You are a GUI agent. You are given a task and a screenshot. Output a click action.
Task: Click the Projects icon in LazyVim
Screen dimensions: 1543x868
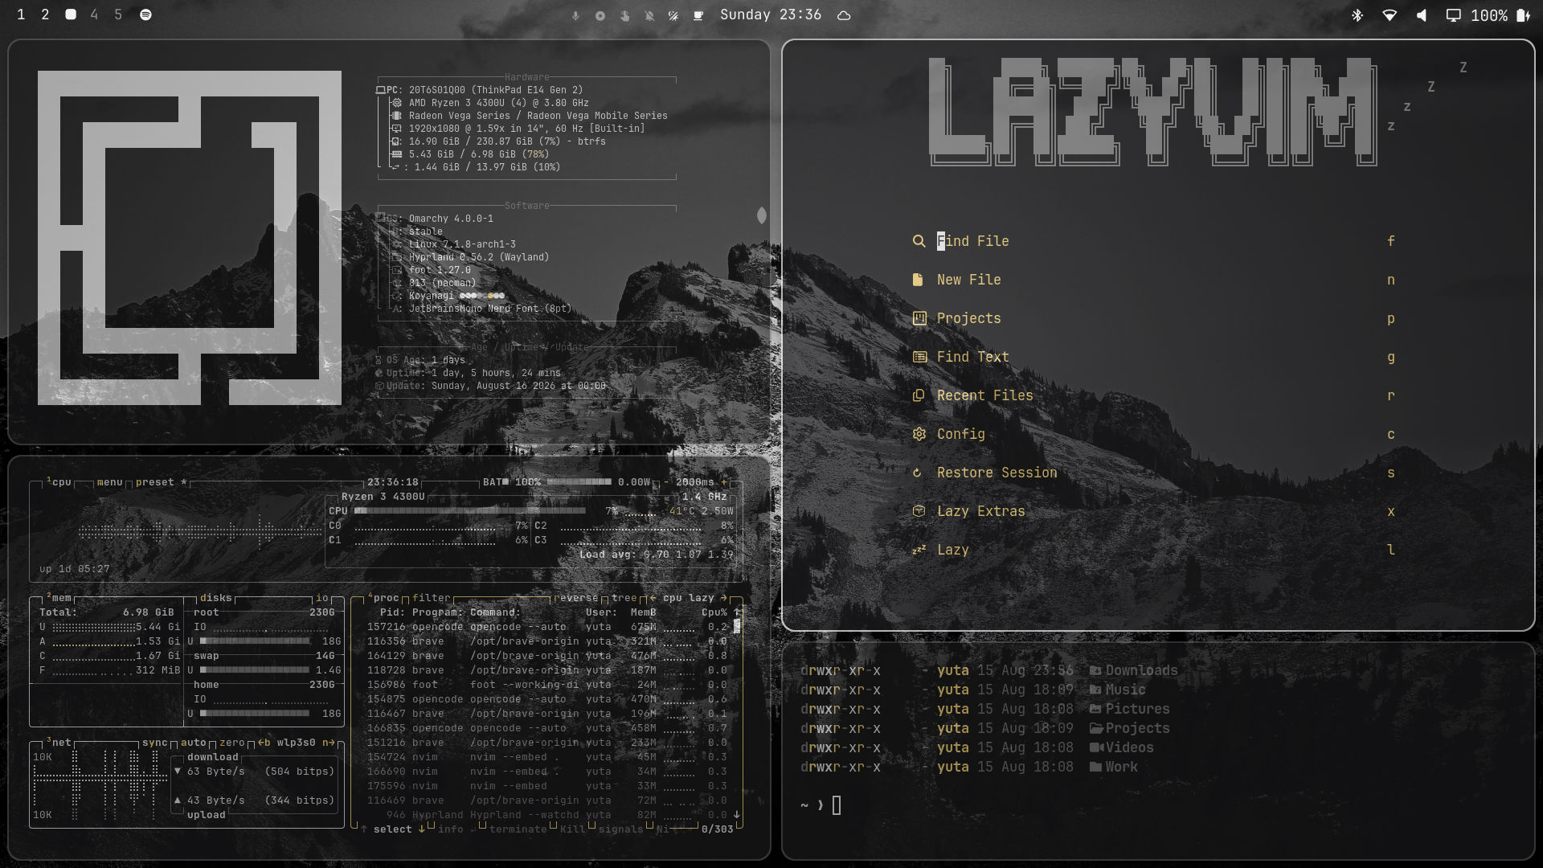(x=919, y=318)
